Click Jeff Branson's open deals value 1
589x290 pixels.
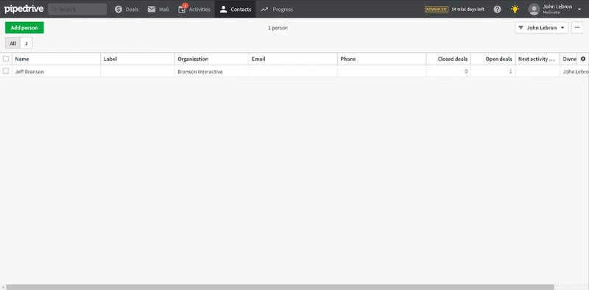tap(510, 71)
